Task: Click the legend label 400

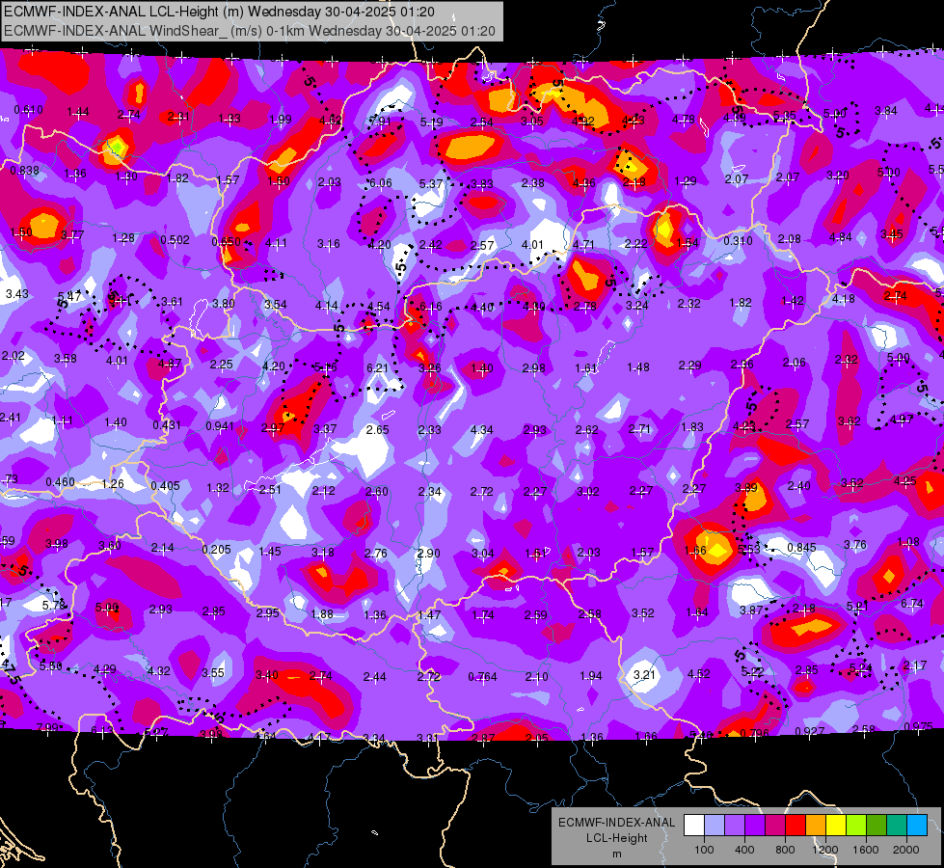Action: (x=744, y=850)
